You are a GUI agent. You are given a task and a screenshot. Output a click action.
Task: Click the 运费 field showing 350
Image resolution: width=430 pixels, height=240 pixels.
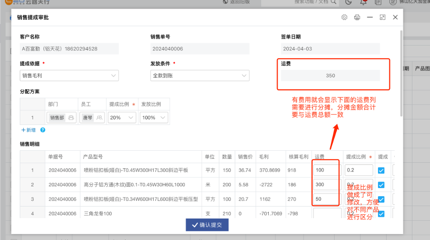[x=330, y=76]
